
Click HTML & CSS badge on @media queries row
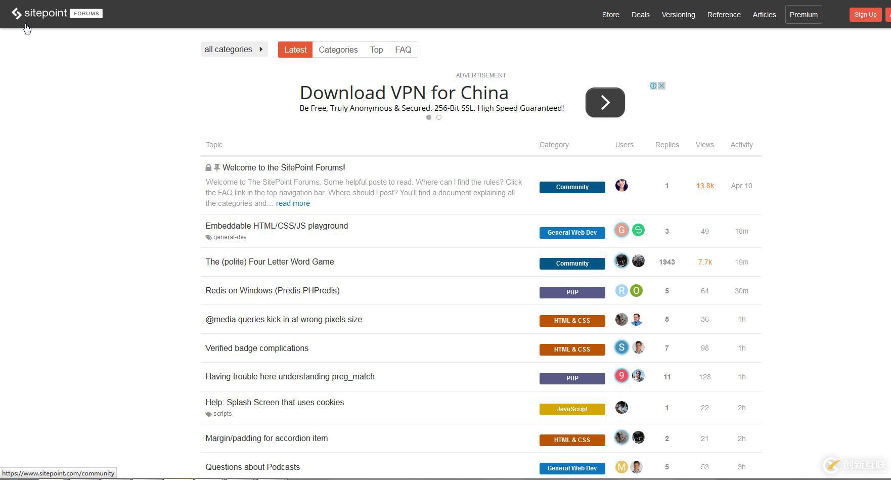point(572,321)
